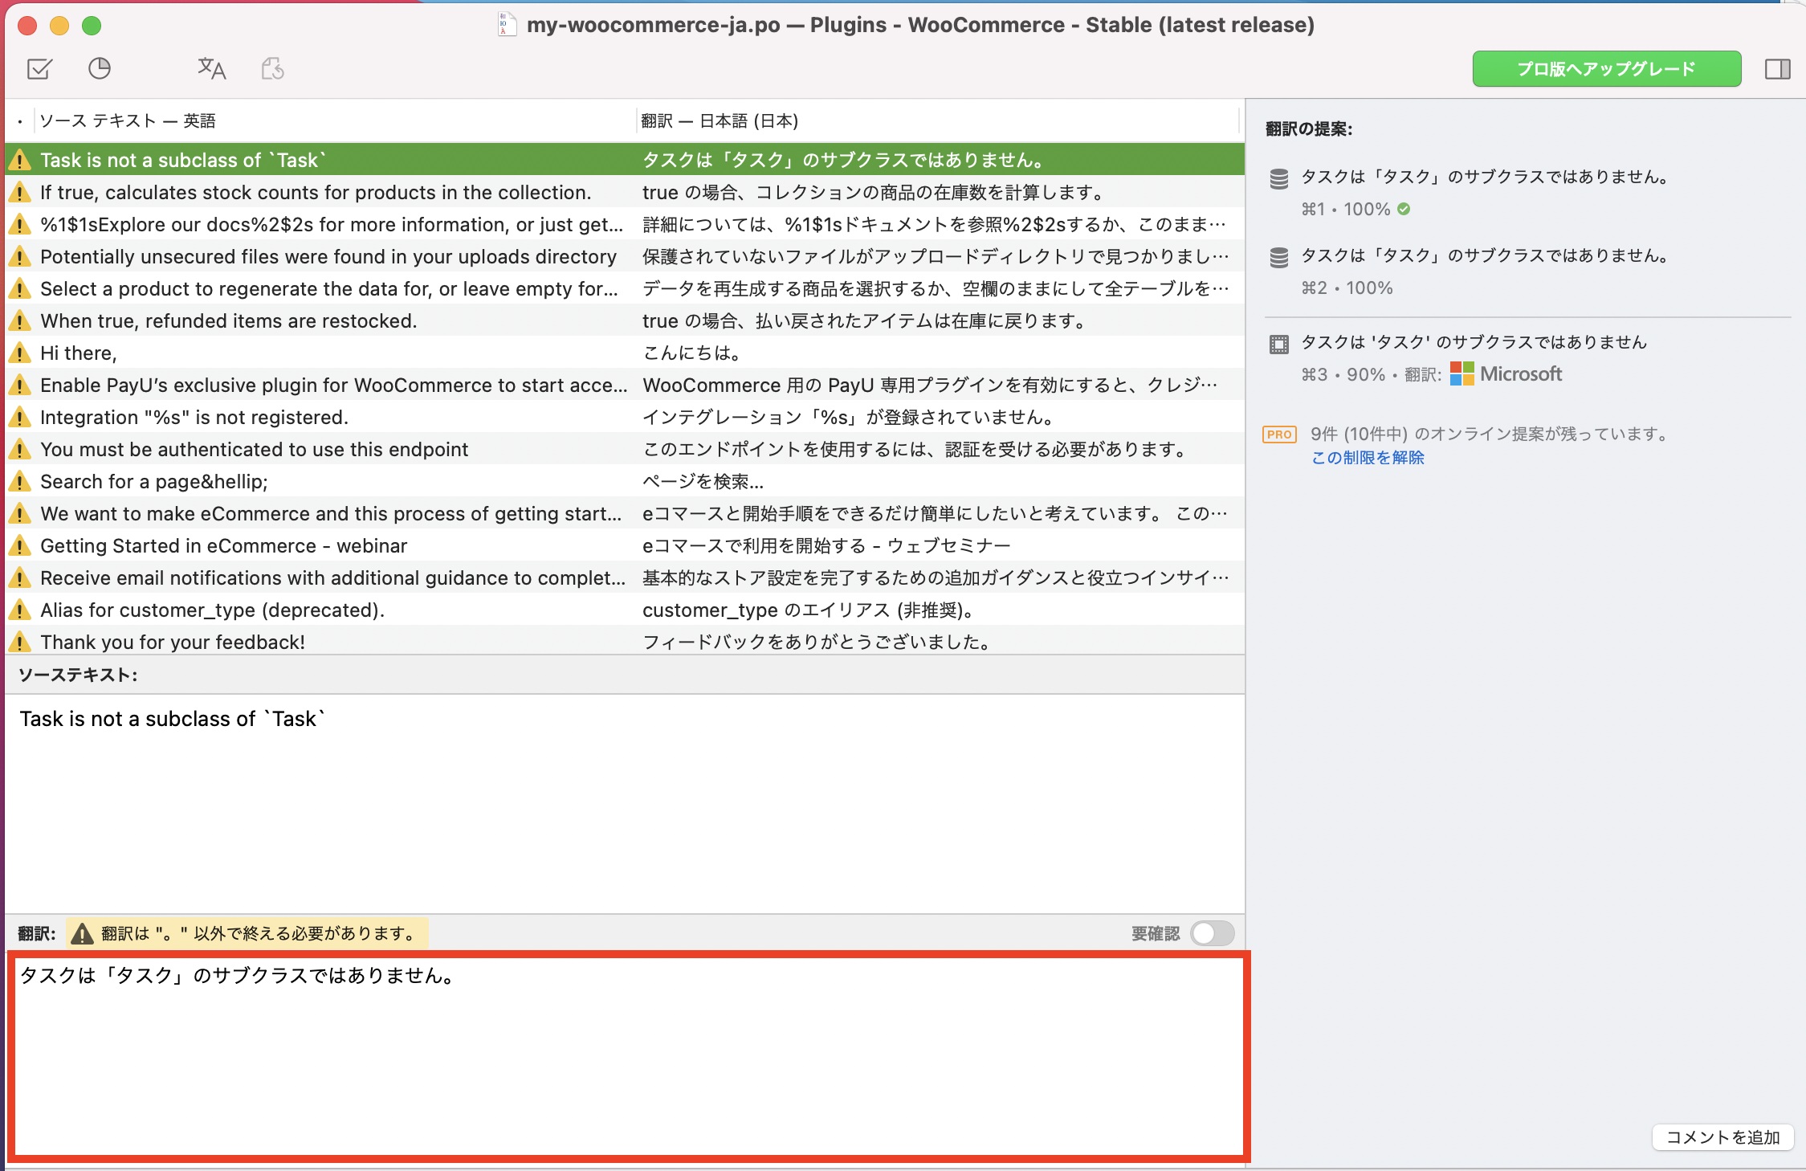
Task: Click translation cell 'こんにちは。'
Action: coord(692,353)
